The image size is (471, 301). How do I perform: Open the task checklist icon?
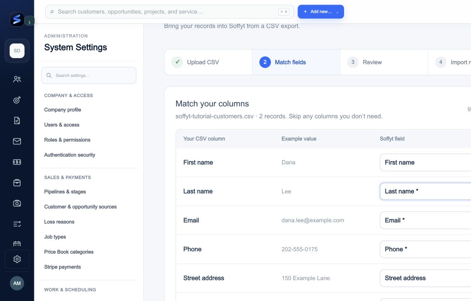click(x=17, y=224)
